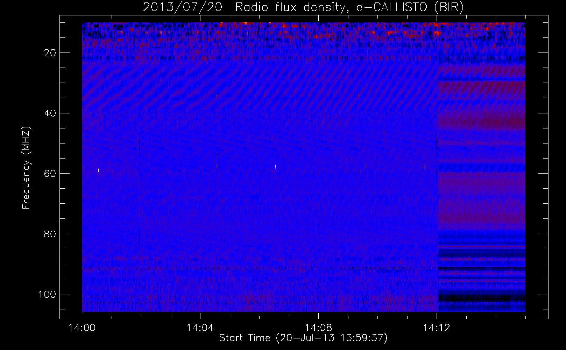The width and height of the screenshot is (566, 350).
Task: Click the 60 frequency tick label
Action: pyautogui.click(x=50, y=174)
